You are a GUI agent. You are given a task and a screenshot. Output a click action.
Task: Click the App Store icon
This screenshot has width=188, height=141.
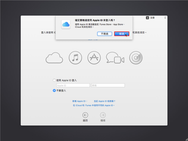pos(94,58)
